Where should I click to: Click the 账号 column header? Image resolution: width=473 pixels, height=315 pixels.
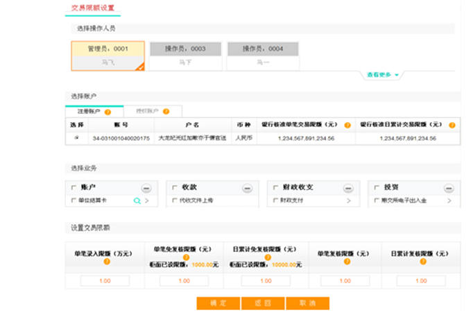point(121,125)
